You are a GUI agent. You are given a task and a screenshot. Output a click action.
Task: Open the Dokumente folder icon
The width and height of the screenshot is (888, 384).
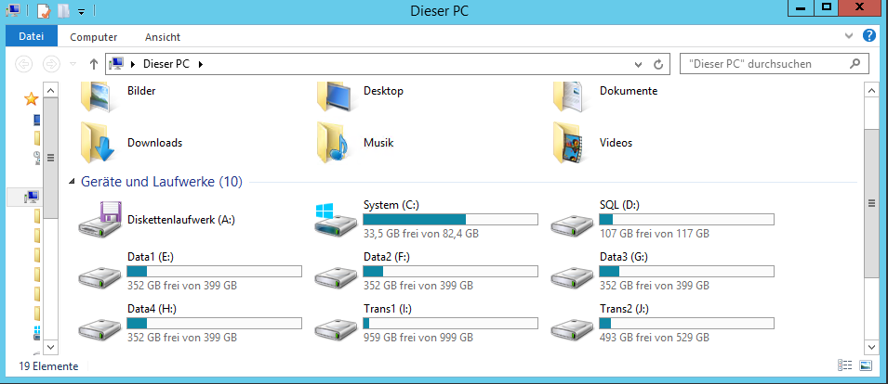pos(570,96)
